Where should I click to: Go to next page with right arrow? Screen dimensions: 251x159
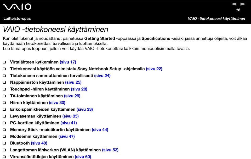coord(243,4)
